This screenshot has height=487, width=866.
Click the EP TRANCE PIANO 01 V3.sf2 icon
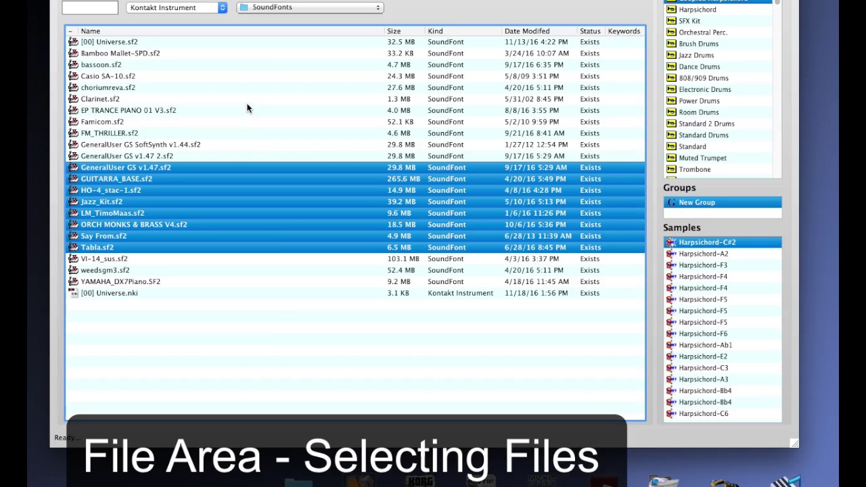pos(73,110)
